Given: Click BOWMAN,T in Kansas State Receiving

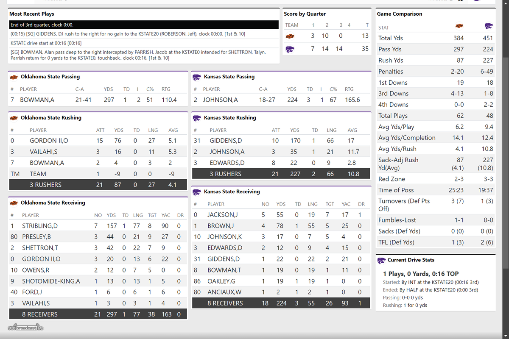Looking at the screenshot, I should (x=224, y=270).
